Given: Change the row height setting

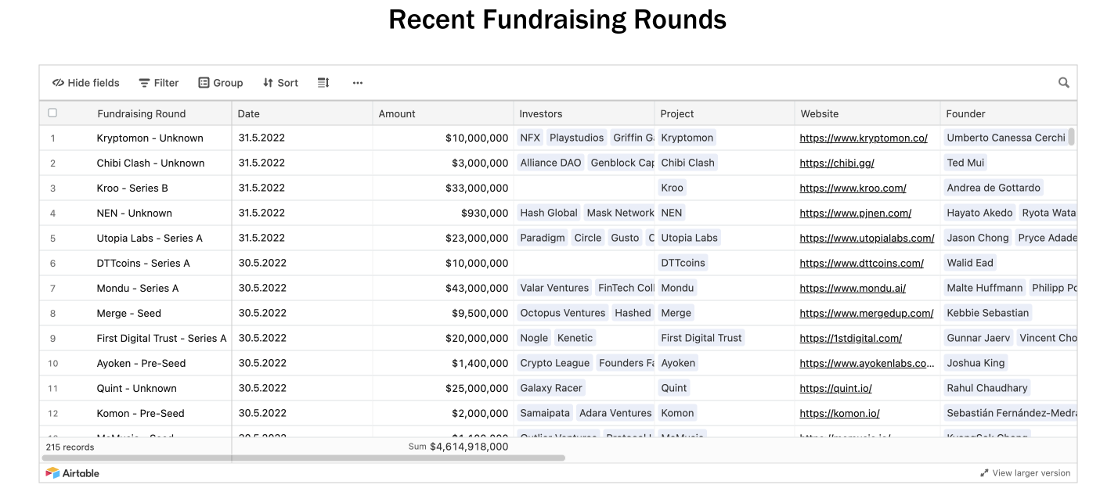Looking at the screenshot, I should (x=323, y=83).
